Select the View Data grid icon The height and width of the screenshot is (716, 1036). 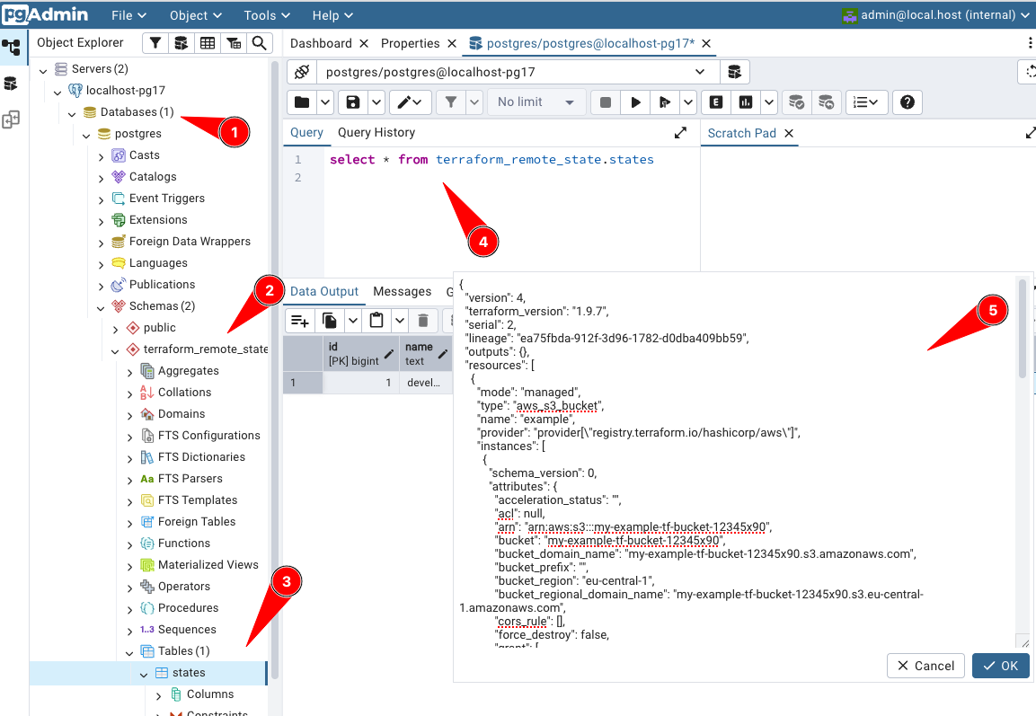pos(206,42)
